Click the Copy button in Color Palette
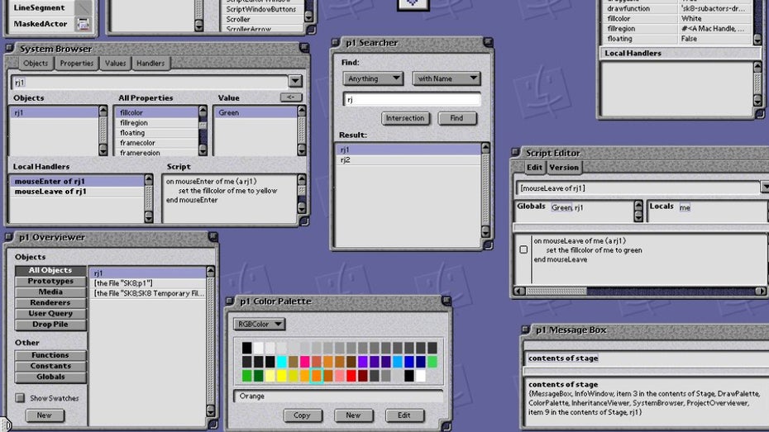The height and width of the screenshot is (432, 769). [x=303, y=415]
